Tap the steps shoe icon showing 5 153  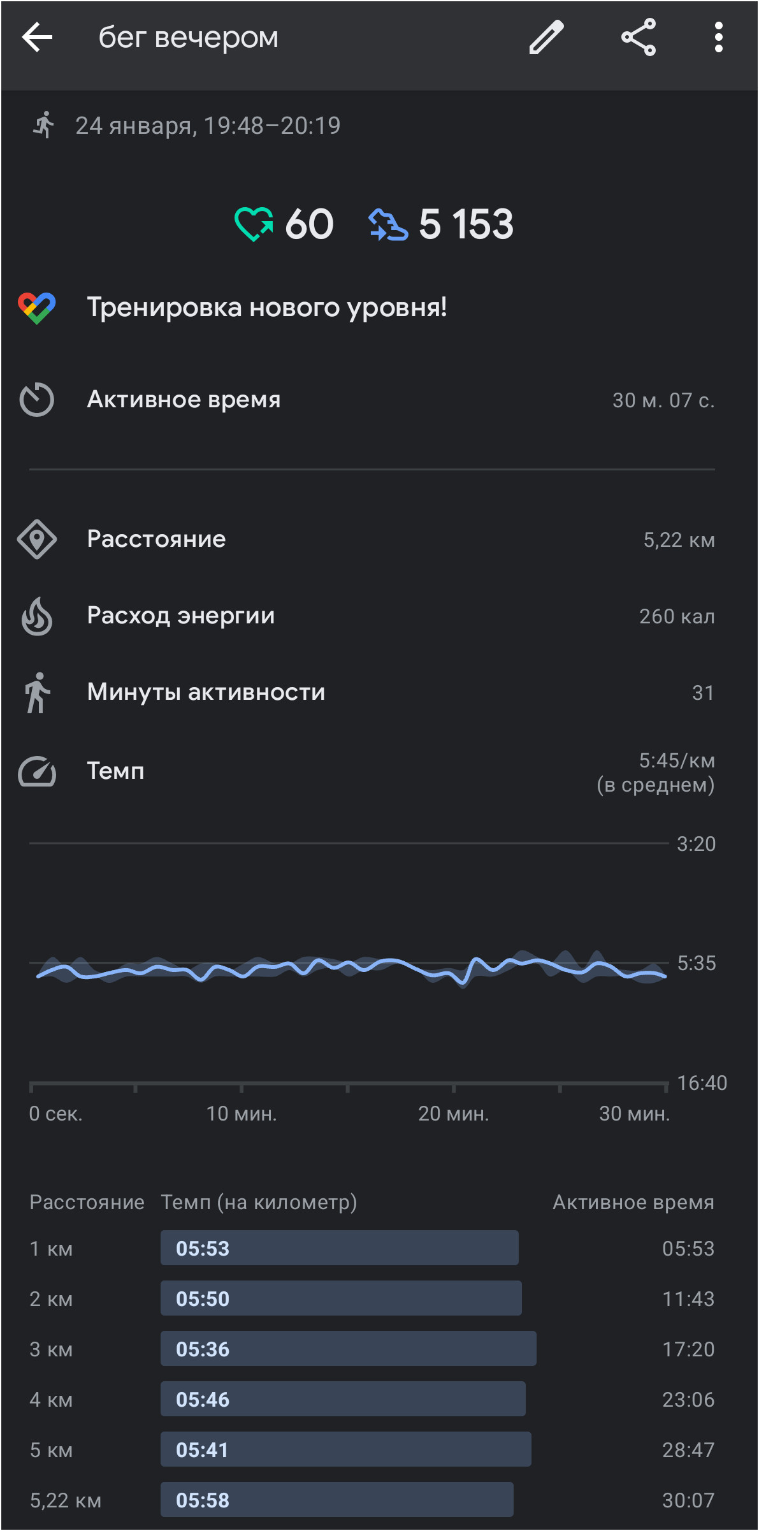[x=388, y=224]
